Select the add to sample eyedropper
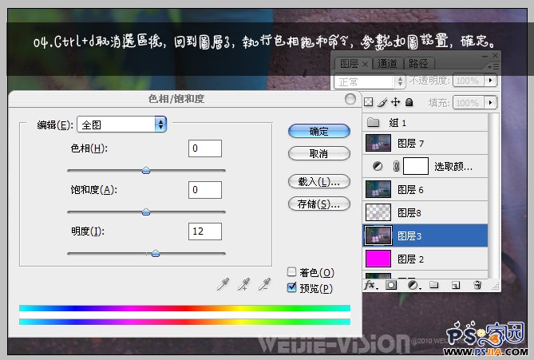Viewport: 534px width, 360px height. (x=245, y=284)
